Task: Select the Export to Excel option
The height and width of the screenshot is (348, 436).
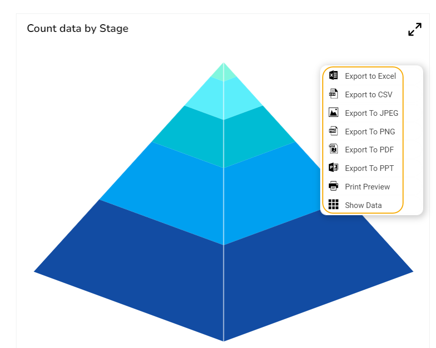Action: point(370,76)
